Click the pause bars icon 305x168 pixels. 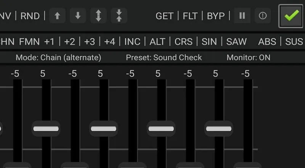(x=242, y=16)
